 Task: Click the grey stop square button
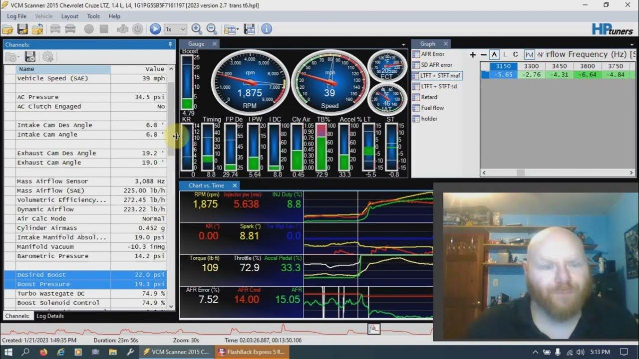104,29
